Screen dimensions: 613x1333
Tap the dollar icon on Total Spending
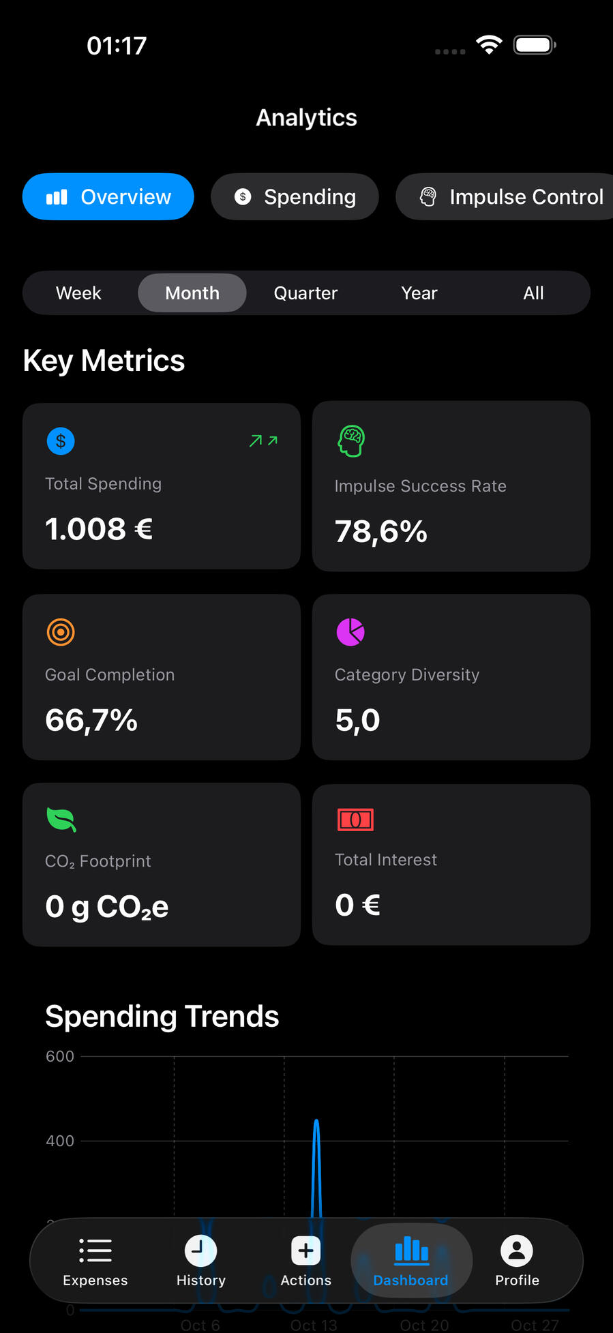tap(61, 441)
